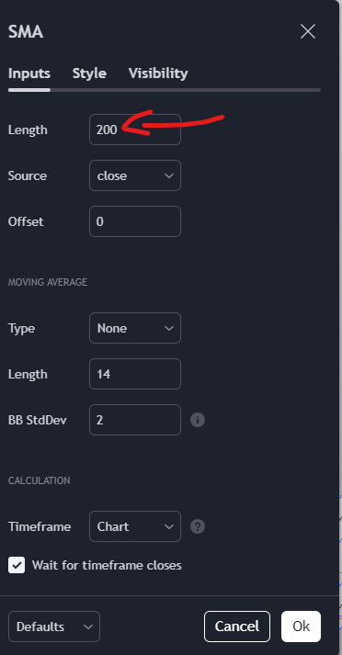
Task: Click the BB StdDev info icon
Action: tap(198, 420)
